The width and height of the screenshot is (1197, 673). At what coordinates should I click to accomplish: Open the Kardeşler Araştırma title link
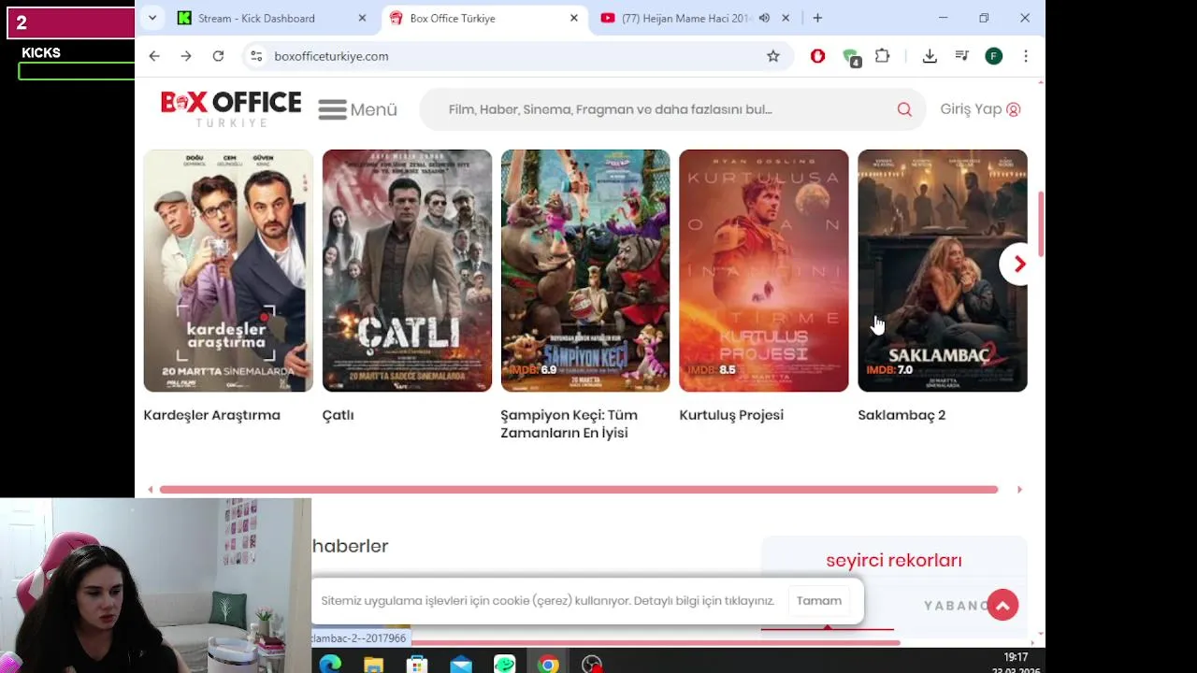click(x=211, y=415)
